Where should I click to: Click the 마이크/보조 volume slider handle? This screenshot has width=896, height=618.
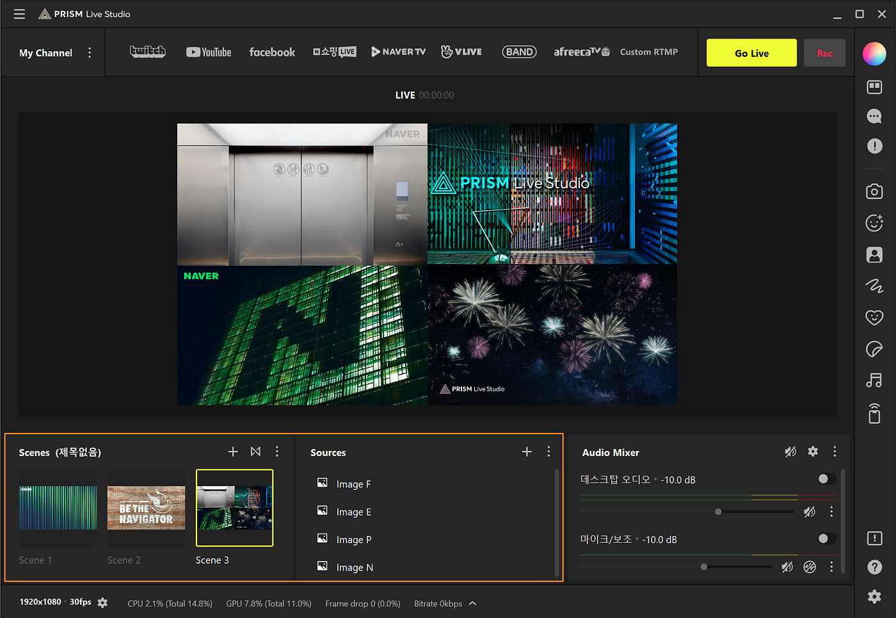704,567
